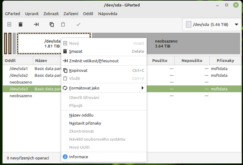
Task: Choose Smazat from the context menu
Action: tap(76, 51)
